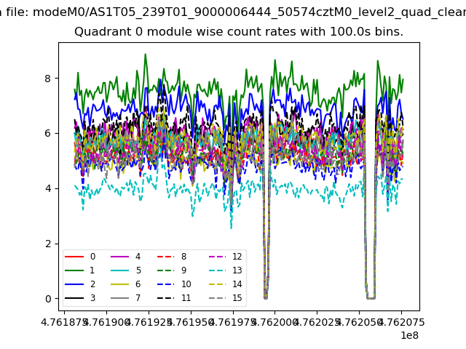Click the x-axis tick label 4.762000

pyautogui.click(x=275, y=321)
